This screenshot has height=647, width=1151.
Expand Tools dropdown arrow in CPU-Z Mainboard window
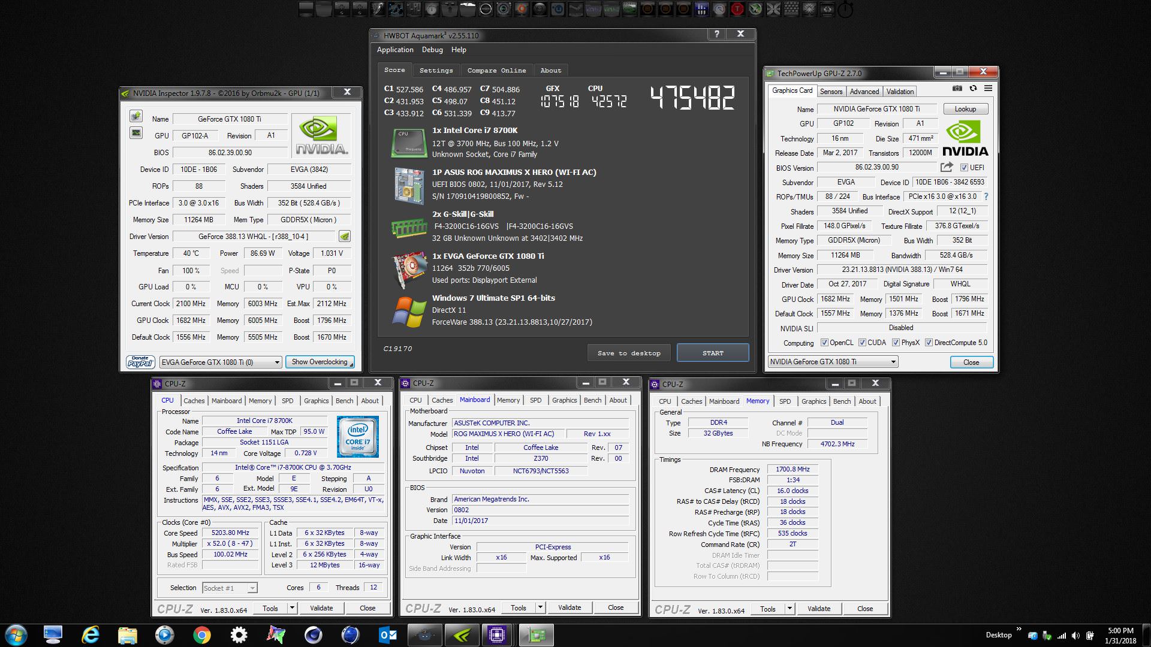(540, 607)
